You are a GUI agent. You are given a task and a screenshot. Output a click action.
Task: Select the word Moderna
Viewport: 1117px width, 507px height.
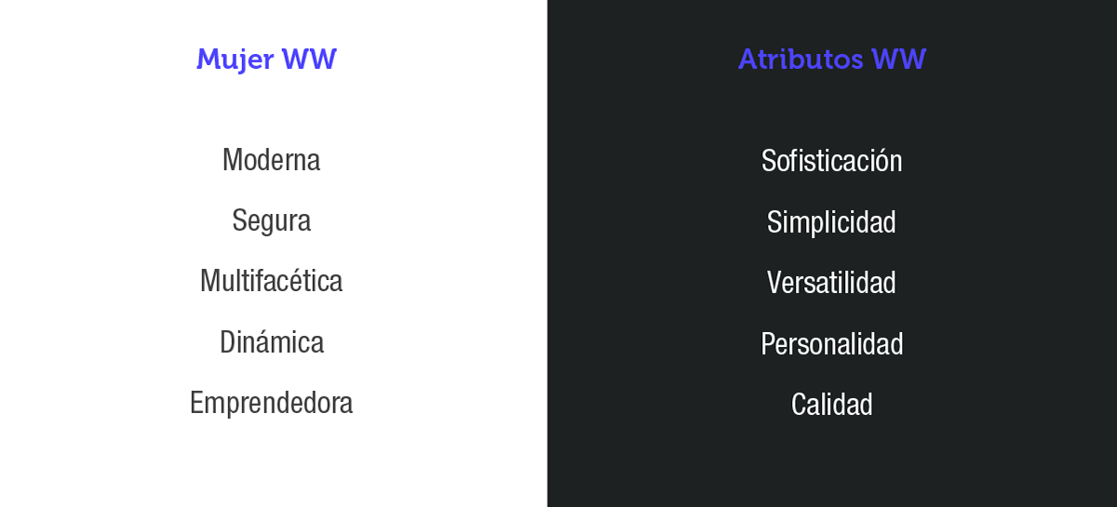click(x=271, y=160)
